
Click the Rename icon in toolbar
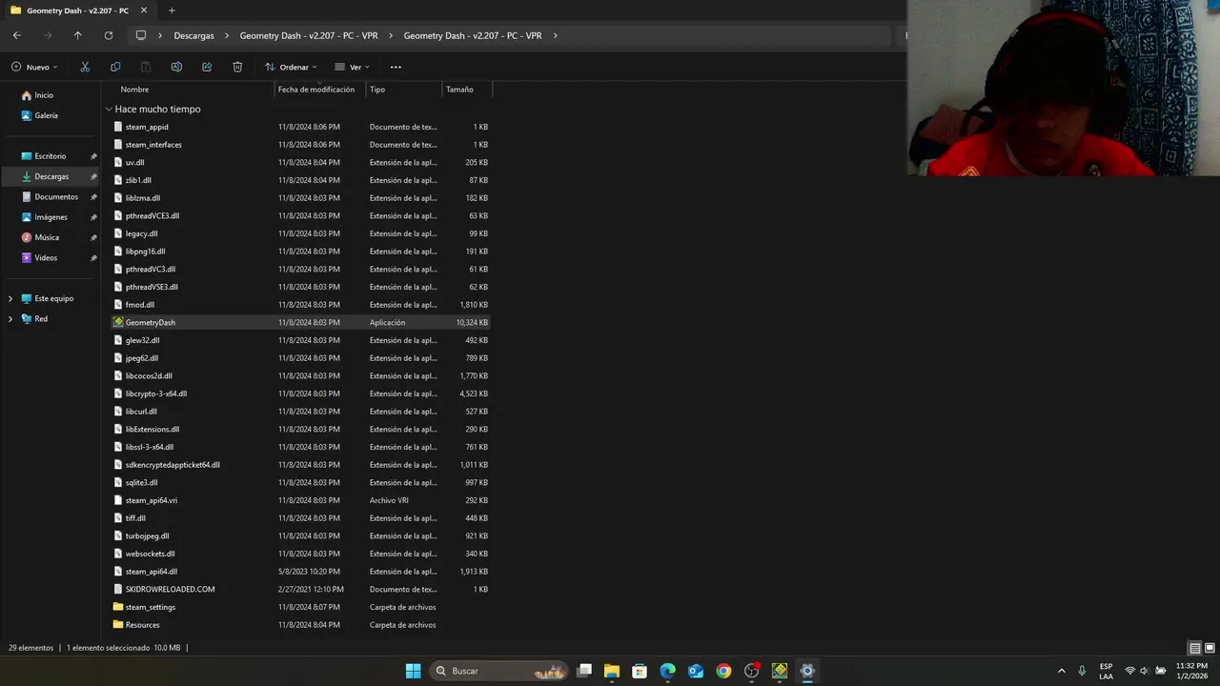coord(176,67)
